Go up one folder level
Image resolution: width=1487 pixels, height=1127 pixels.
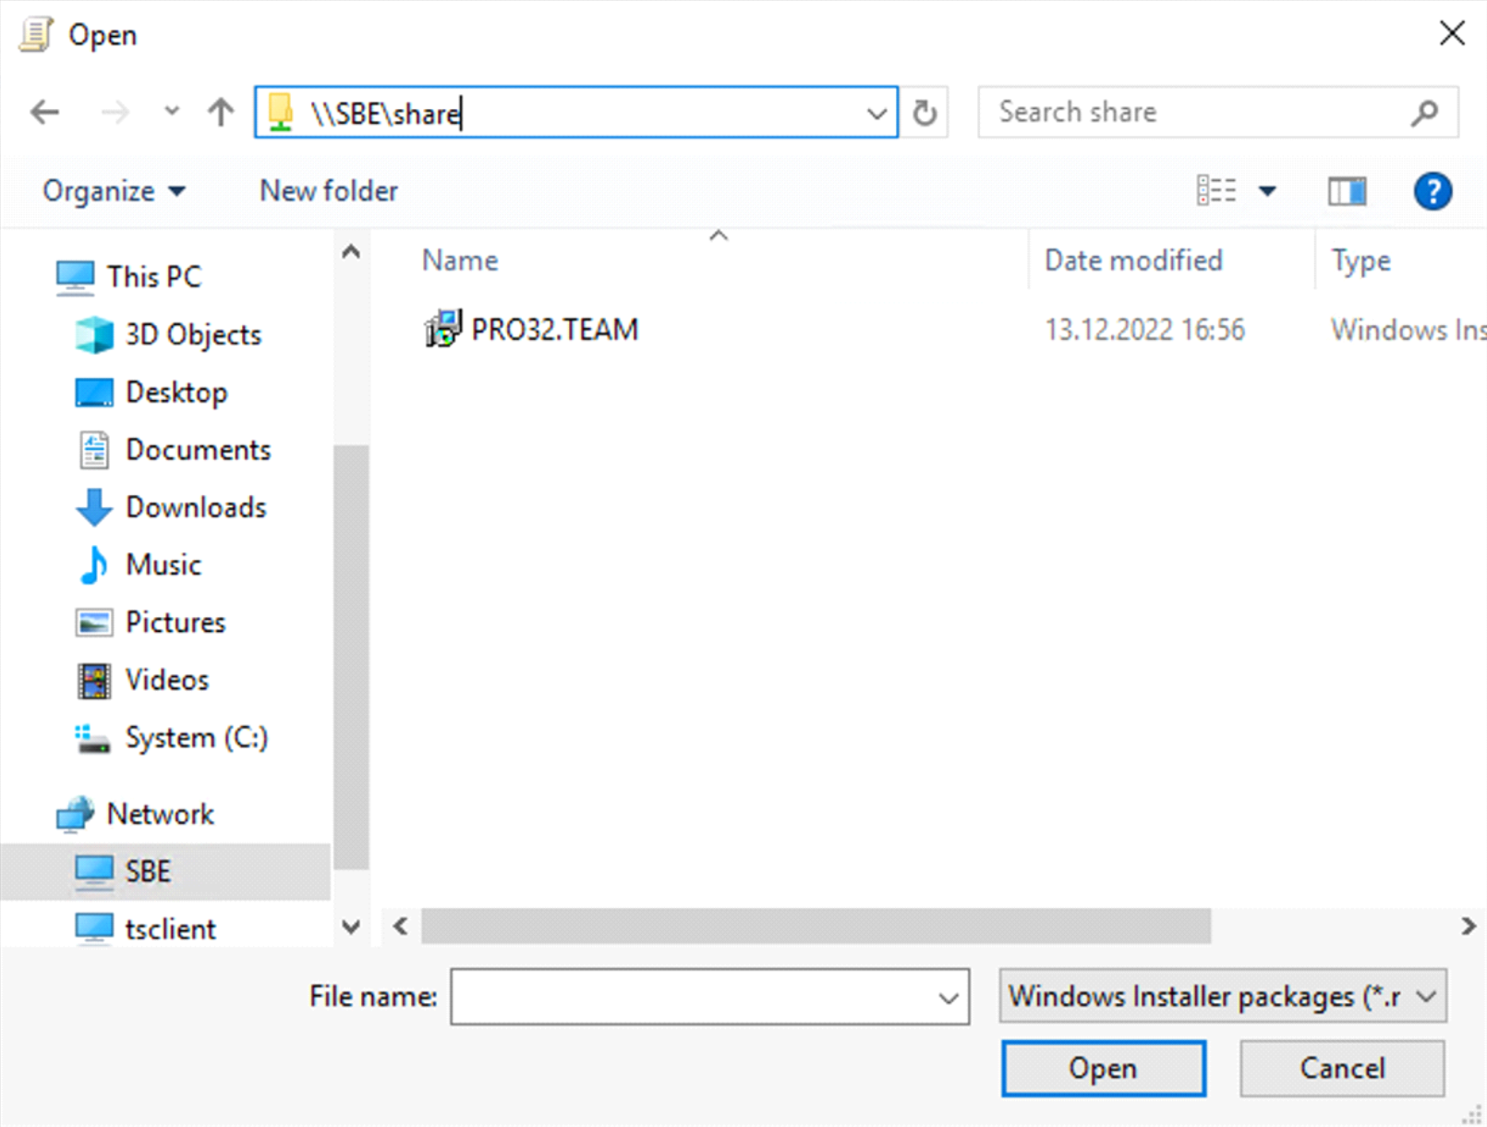[x=220, y=113]
